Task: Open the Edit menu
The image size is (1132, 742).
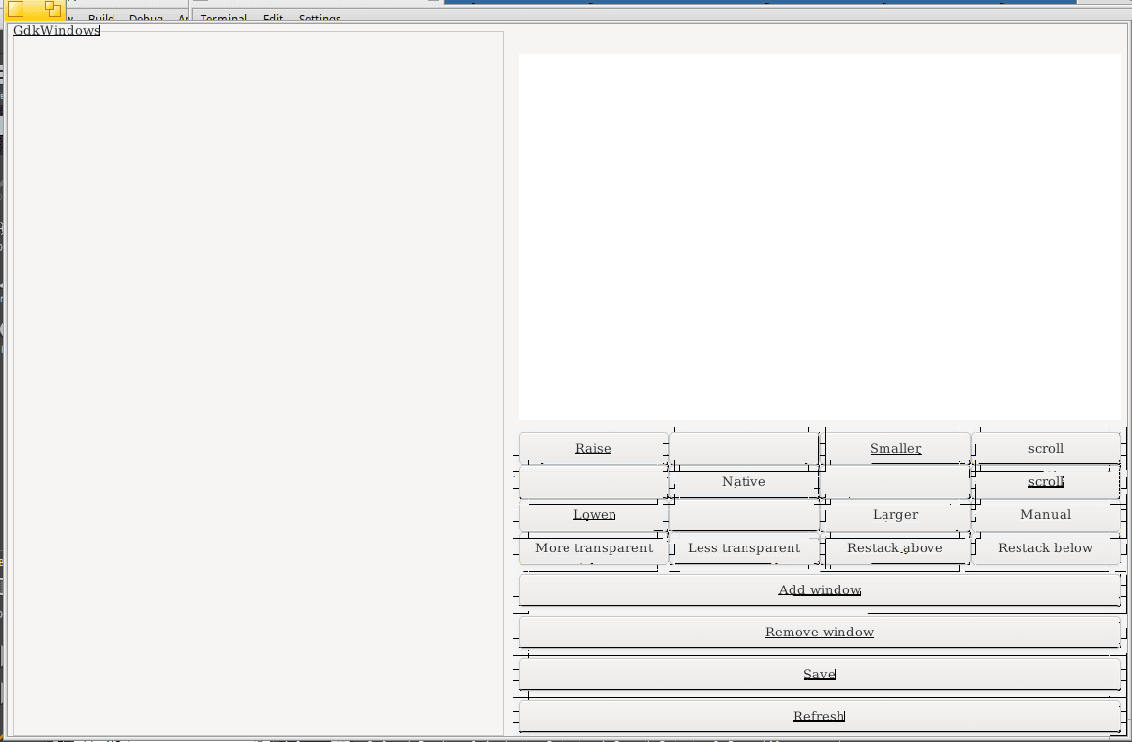Action: click(x=272, y=18)
